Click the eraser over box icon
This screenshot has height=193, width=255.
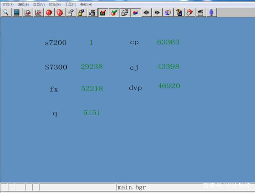point(71,12)
